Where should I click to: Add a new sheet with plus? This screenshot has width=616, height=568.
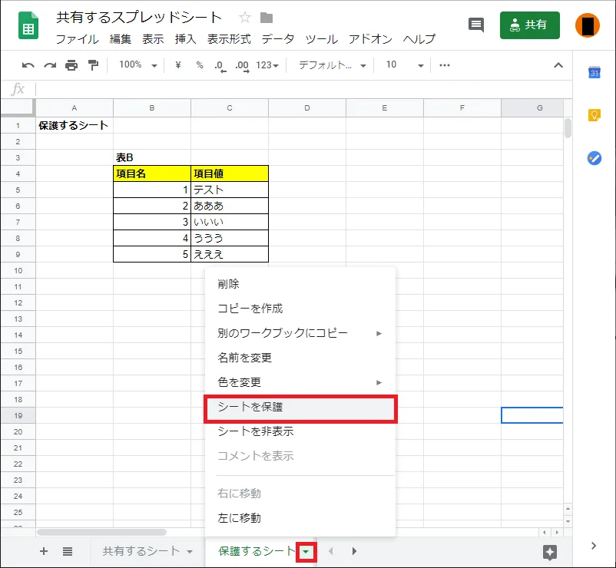pyautogui.click(x=44, y=551)
